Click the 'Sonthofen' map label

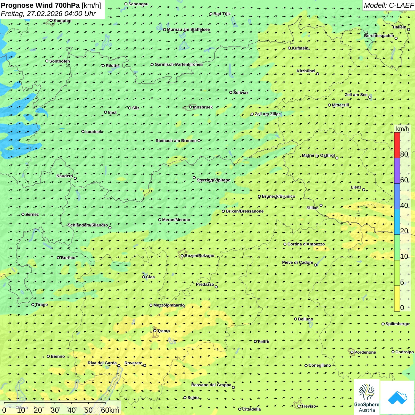pyautogui.click(x=60, y=61)
